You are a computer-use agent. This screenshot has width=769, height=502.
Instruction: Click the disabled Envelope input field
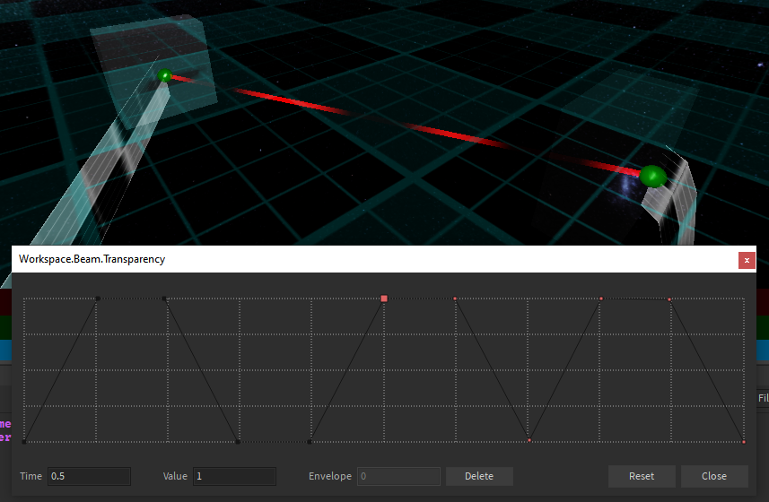pos(398,476)
